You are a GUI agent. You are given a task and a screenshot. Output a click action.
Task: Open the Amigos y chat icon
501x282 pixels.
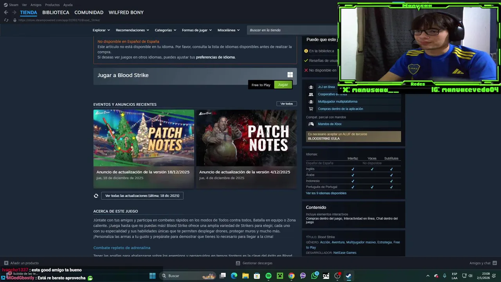coord(495,263)
